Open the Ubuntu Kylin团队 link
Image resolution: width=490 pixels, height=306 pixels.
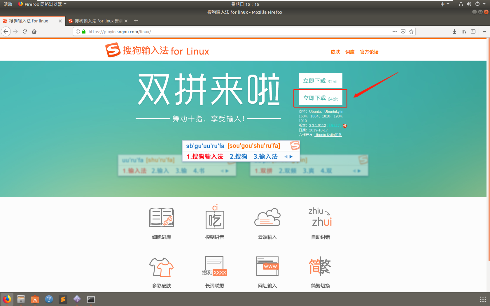coord(328,135)
